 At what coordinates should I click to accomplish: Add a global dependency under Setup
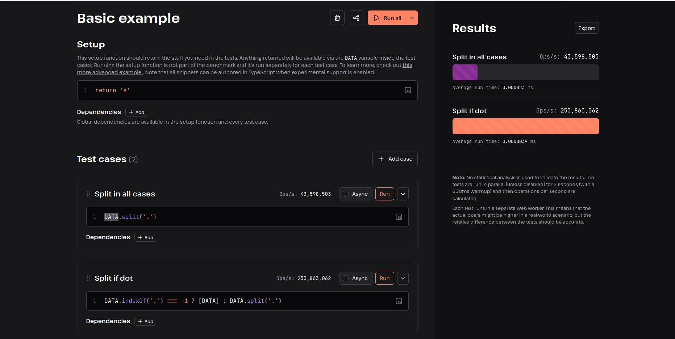[x=136, y=112]
